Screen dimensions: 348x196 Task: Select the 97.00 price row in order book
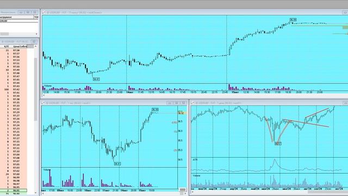pyautogui.click(x=14, y=174)
